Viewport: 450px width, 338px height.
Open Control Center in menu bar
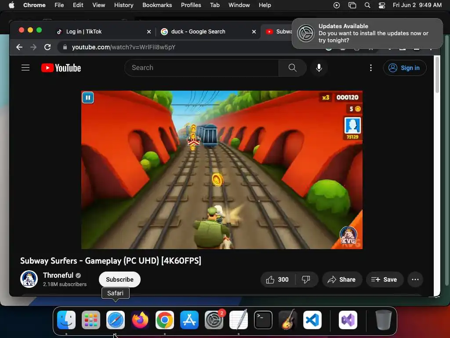point(382,5)
